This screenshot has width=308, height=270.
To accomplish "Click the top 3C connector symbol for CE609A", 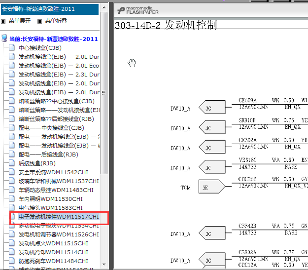I will (x=212, y=108).
